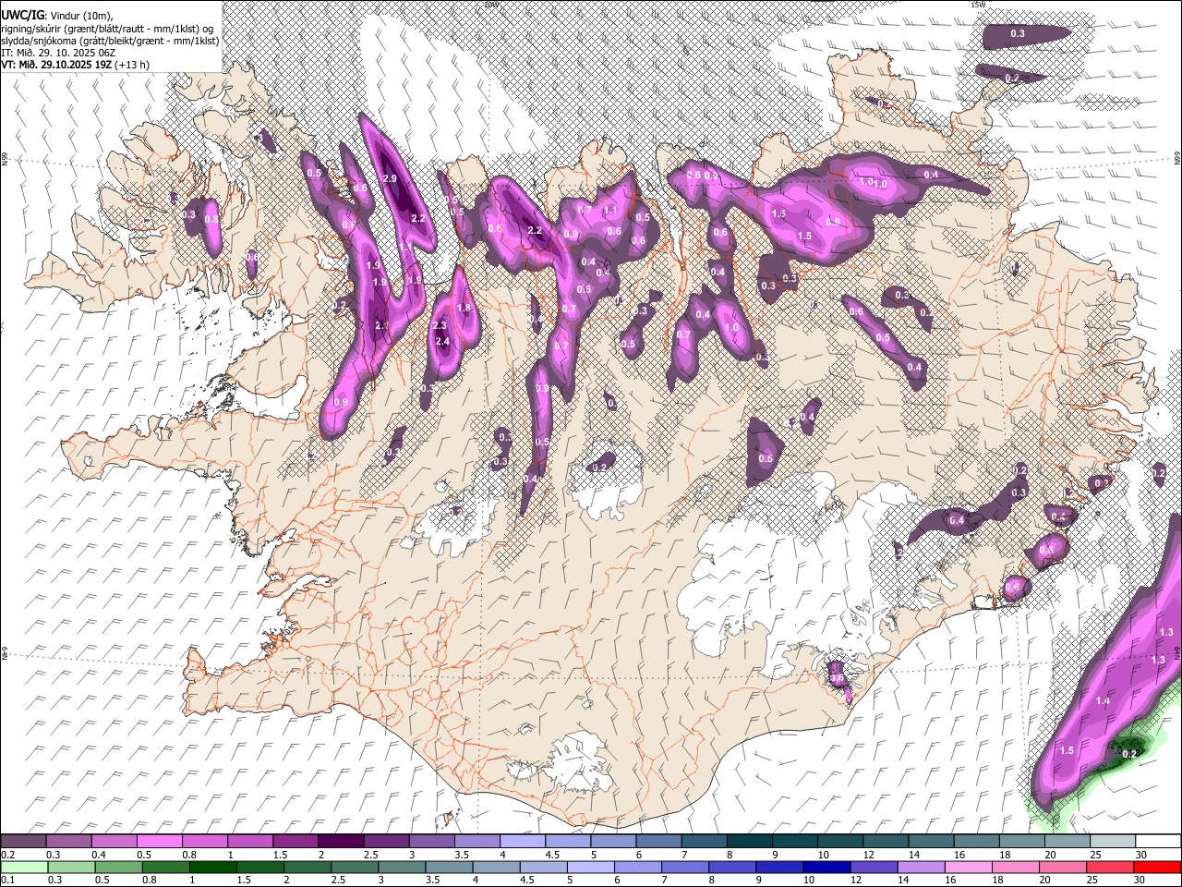Image resolution: width=1182 pixels, height=887 pixels.
Task: Click the "30" label under the top legend row
Action: pos(1141,855)
